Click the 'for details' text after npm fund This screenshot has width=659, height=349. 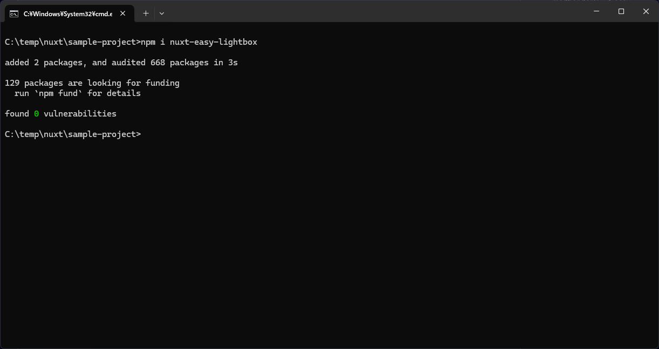114,93
